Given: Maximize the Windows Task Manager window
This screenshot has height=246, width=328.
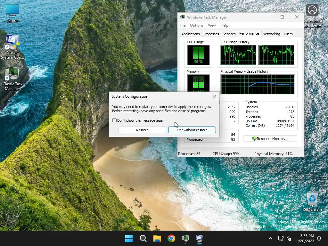Looking at the screenshot, I should pyautogui.click(x=282, y=17).
